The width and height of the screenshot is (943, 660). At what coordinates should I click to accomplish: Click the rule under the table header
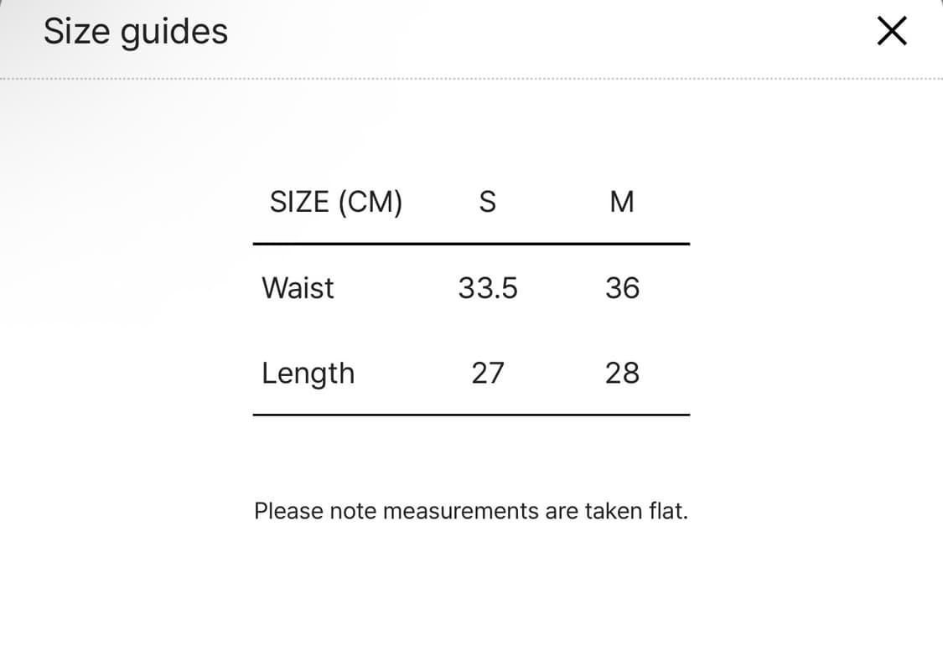coord(471,244)
